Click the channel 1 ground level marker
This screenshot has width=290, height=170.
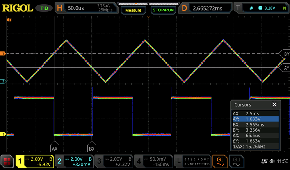point(4,134)
